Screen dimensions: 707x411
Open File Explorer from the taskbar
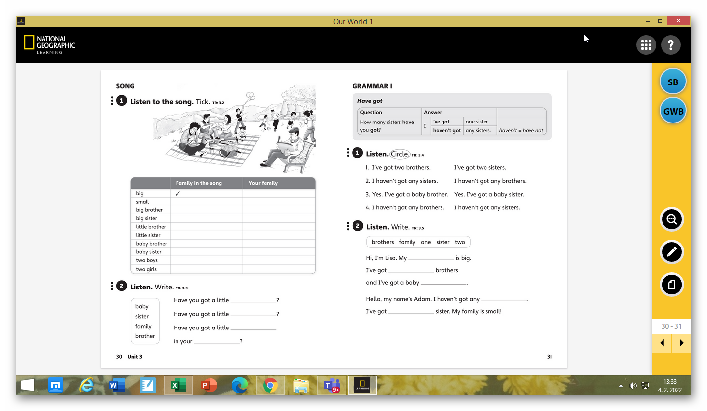[x=301, y=385]
